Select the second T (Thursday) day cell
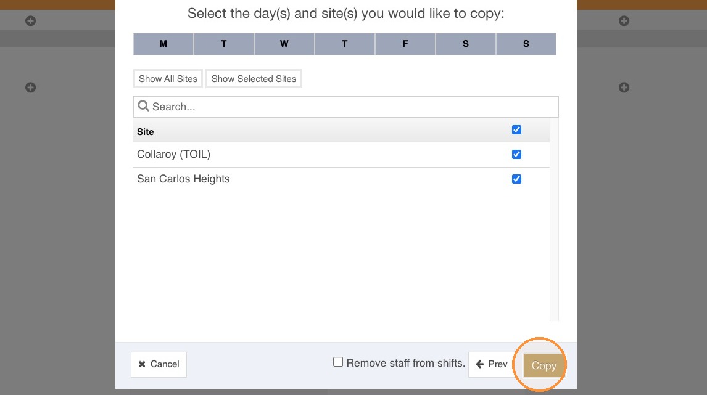This screenshot has width=707, height=395. click(x=344, y=44)
